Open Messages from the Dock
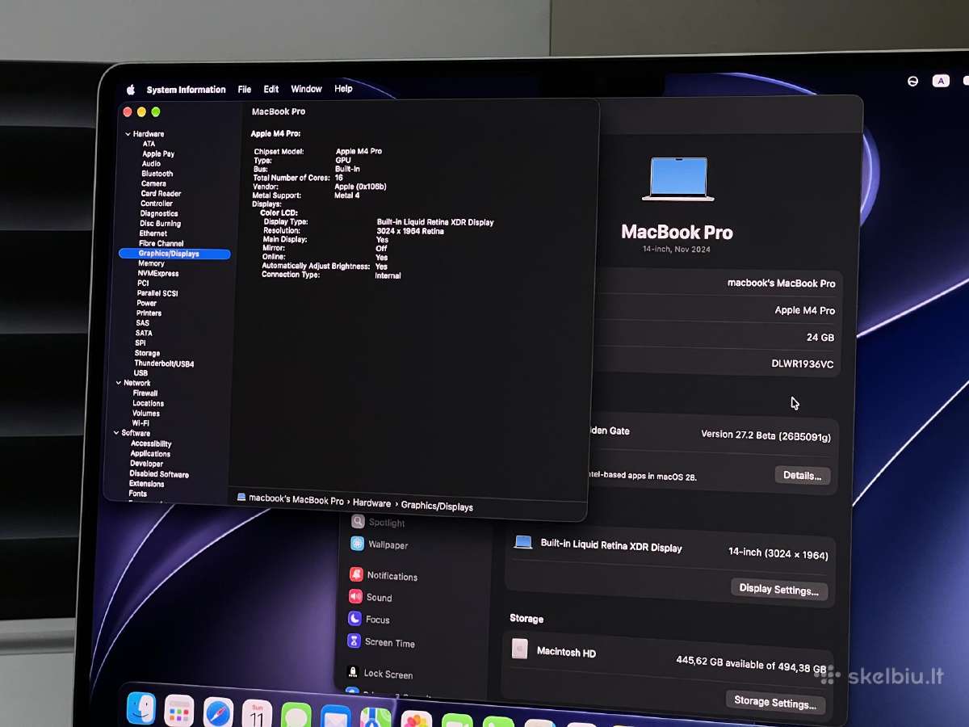The width and height of the screenshot is (969, 727). tap(296, 716)
